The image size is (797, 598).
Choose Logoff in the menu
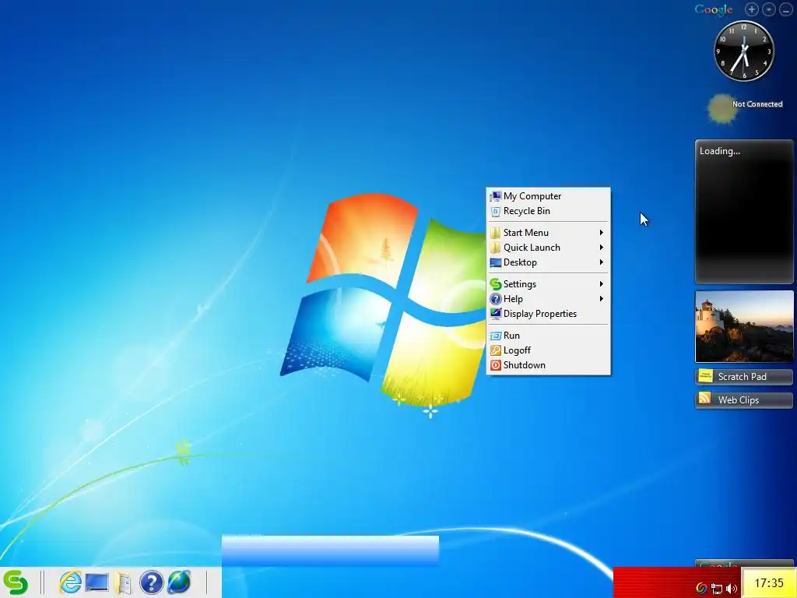point(549,350)
